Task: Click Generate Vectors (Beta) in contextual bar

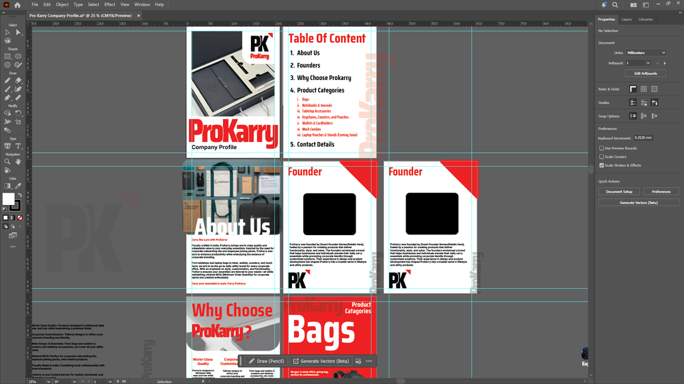Action: click(321, 361)
